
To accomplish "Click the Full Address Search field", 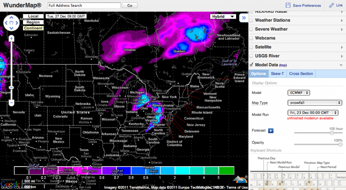I will [84, 5].
